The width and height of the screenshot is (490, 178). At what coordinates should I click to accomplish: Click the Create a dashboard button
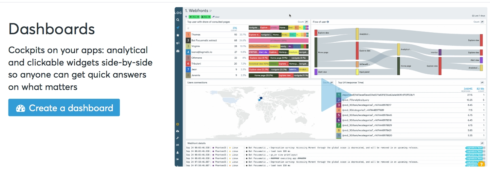[64, 108]
